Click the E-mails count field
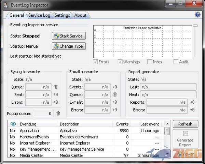The image size is (205, 164). point(97,102)
